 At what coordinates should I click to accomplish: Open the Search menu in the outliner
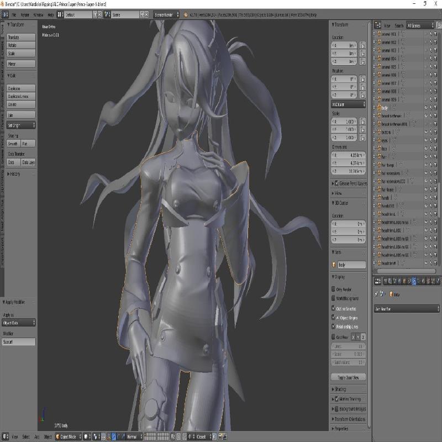click(x=399, y=25)
